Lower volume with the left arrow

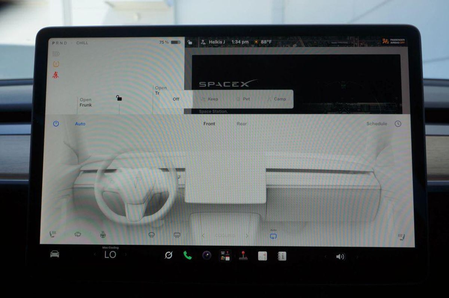[x=325, y=257]
